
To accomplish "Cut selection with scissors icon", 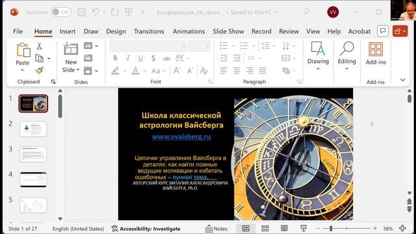I will (x=39, y=46).
